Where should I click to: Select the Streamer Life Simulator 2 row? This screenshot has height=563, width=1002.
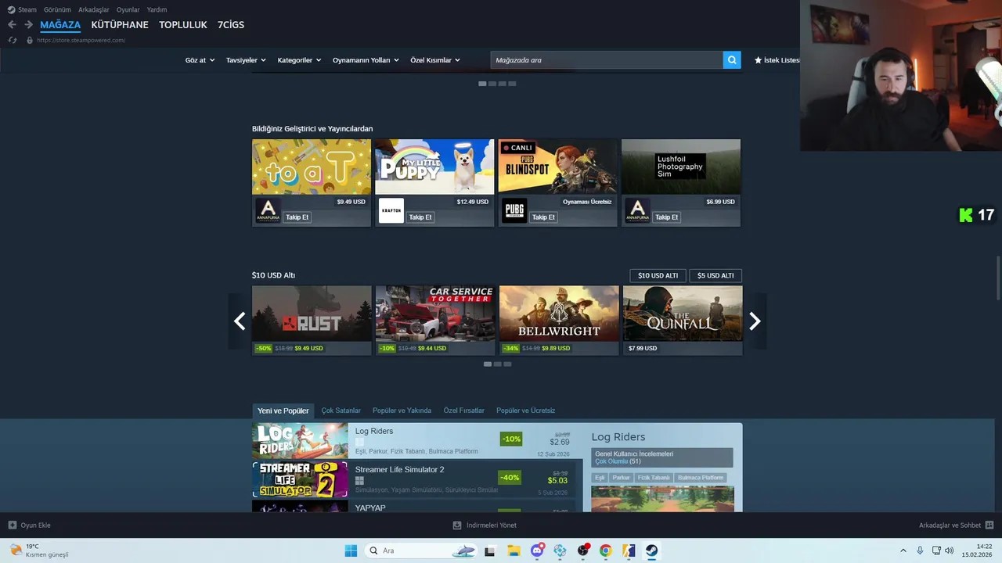[417, 479]
